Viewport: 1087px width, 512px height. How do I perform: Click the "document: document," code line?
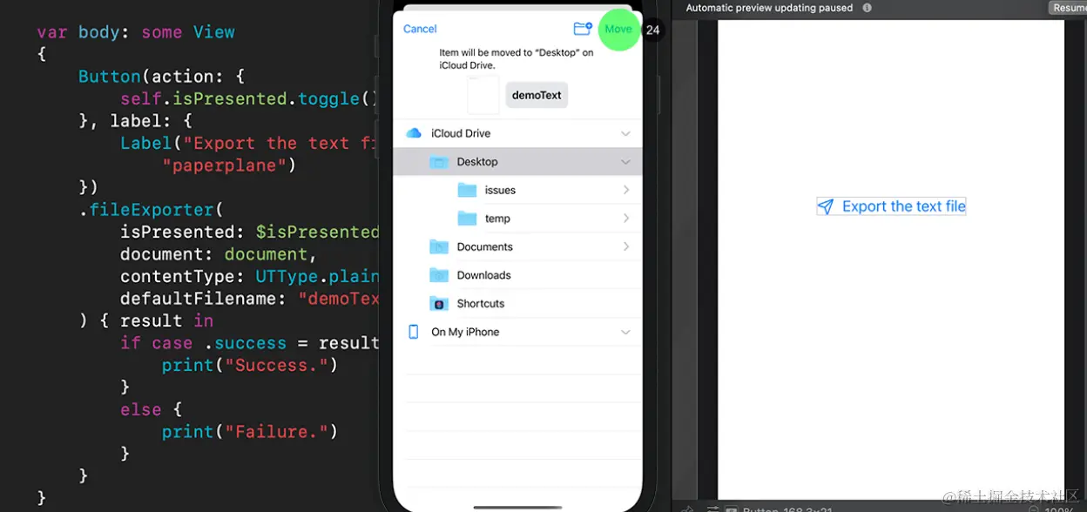pyautogui.click(x=219, y=254)
